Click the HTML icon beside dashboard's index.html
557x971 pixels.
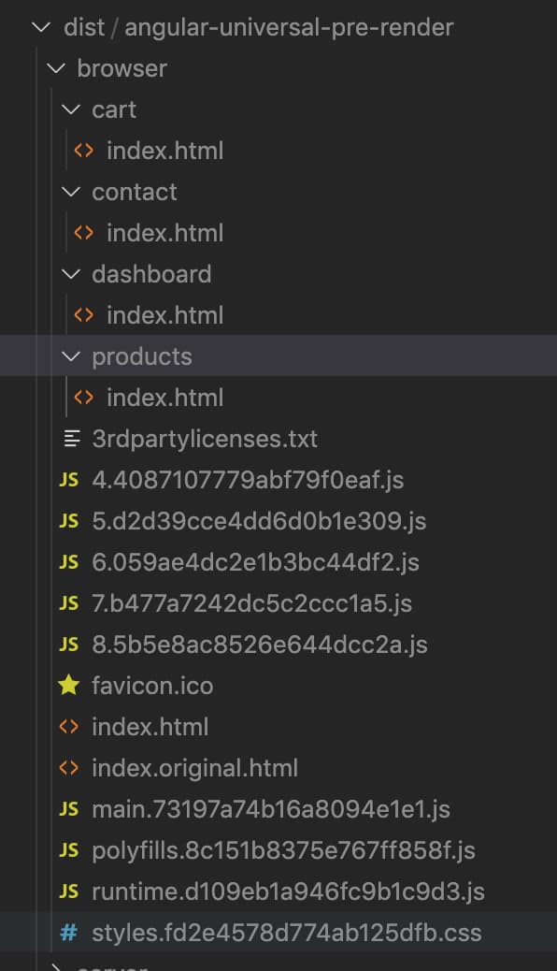pyautogui.click(x=86, y=315)
